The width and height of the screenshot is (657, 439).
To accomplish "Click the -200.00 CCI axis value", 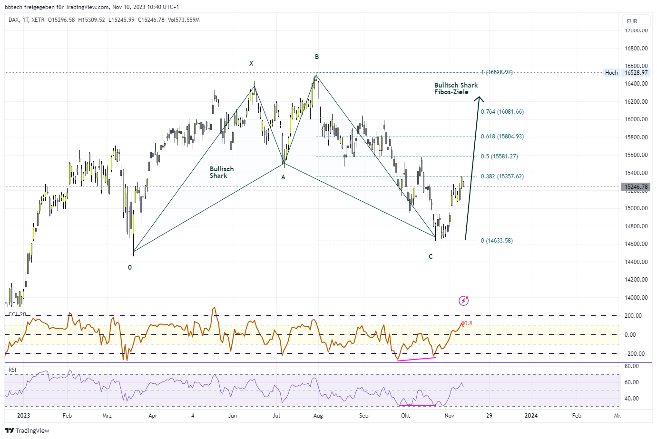I will pyautogui.click(x=635, y=354).
